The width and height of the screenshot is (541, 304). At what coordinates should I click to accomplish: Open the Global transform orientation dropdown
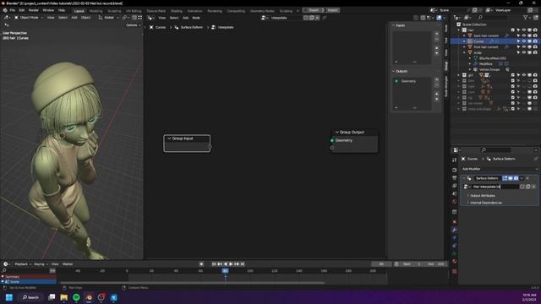pos(109,18)
